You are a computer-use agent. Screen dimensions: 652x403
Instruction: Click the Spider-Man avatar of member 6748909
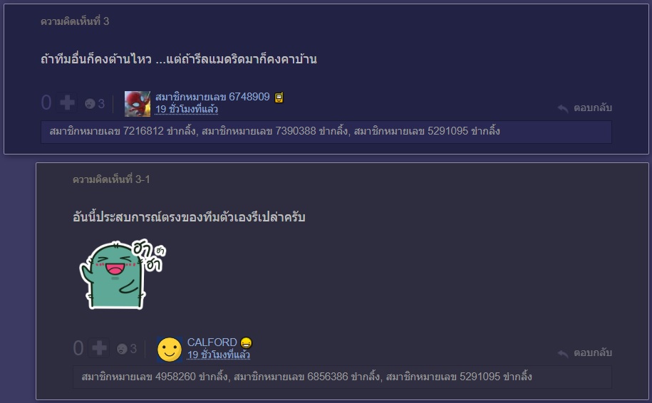pos(138,104)
